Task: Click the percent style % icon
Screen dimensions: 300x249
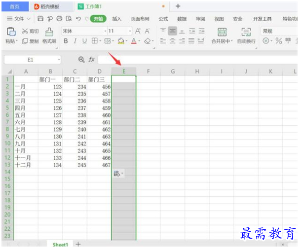Action: click(279, 41)
